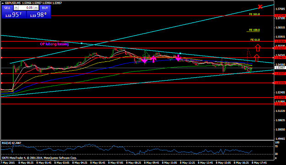Click the '8 May 17:45' time label
The height and width of the screenshot is (165, 286).
click(259, 162)
